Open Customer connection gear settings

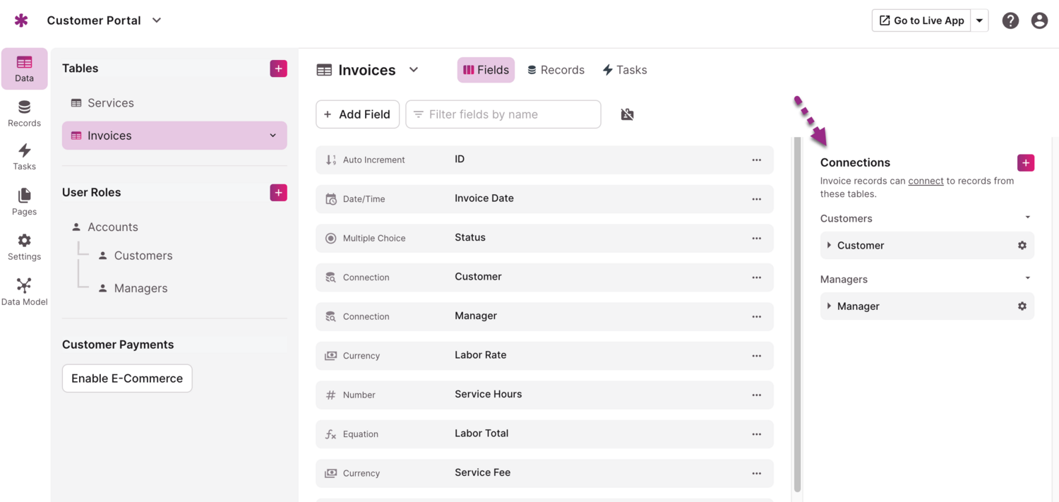(1022, 246)
